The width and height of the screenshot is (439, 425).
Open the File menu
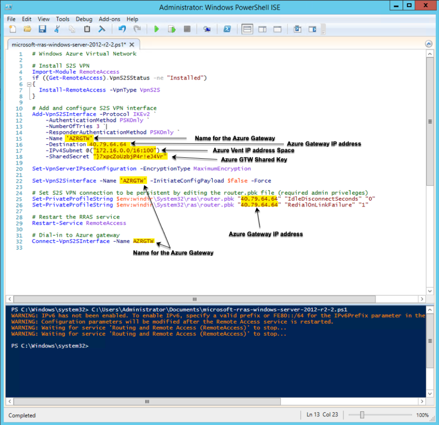(x=11, y=19)
